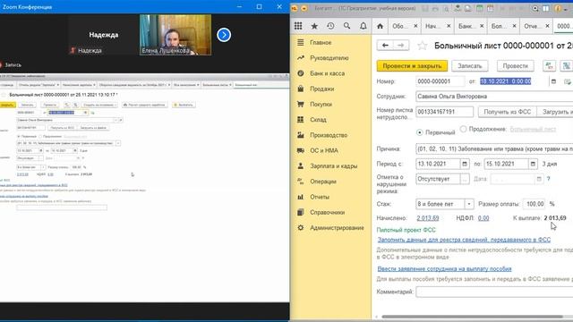Screen dimensions: 573x322
Task: Open calendar picker for the по date
Action: click(x=533, y=164)
